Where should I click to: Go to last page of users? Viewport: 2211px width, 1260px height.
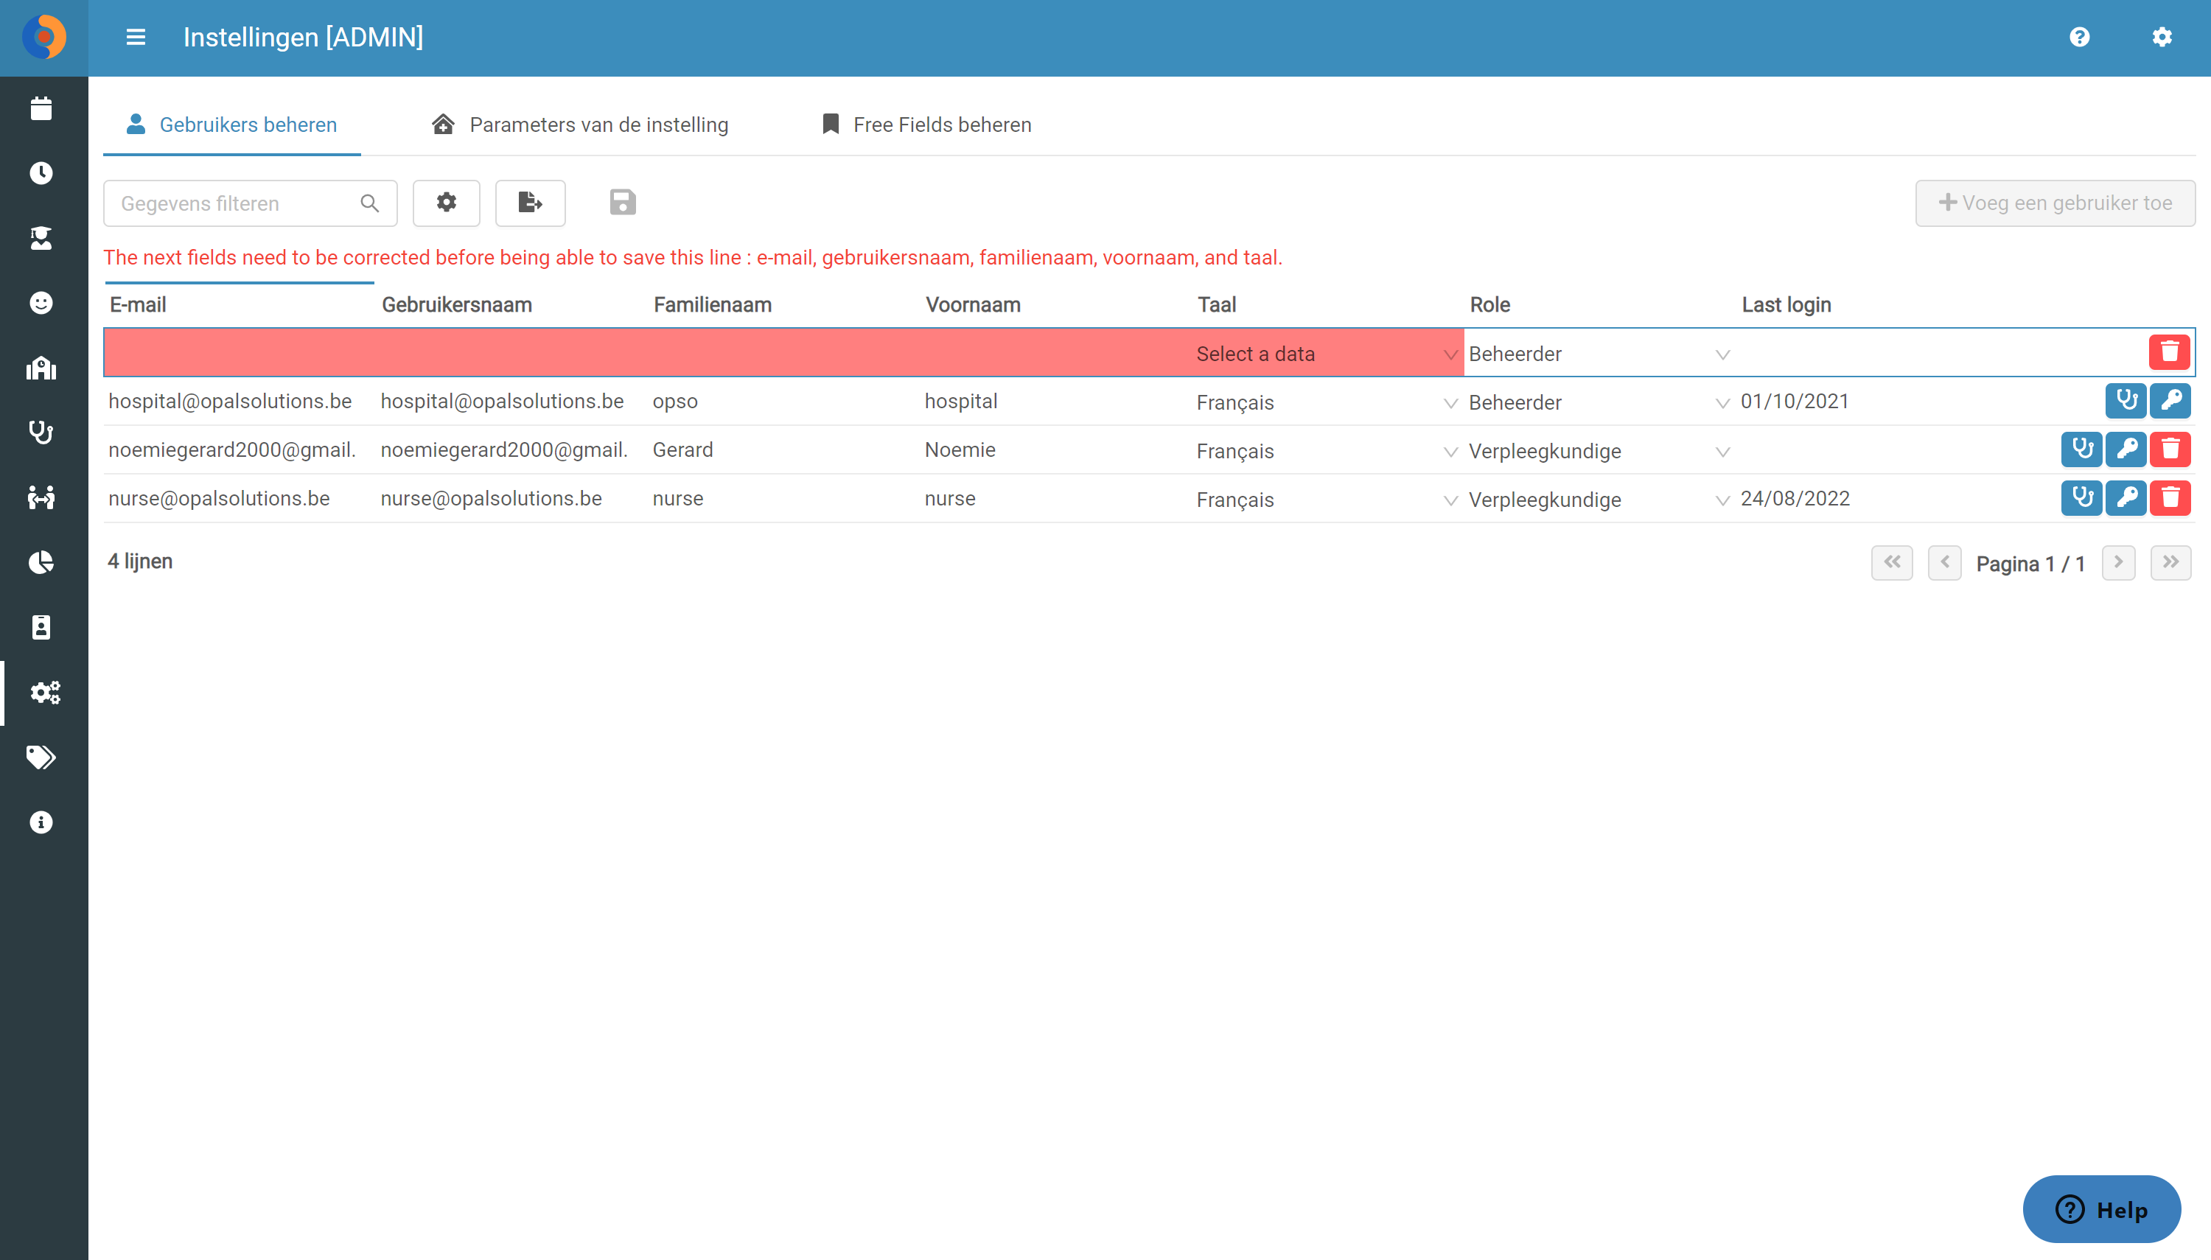[x=2170, y=562]
